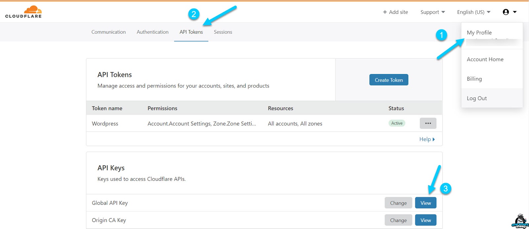Expand the Support dropdown
529x229 pixels.
(x=432, y=12)
